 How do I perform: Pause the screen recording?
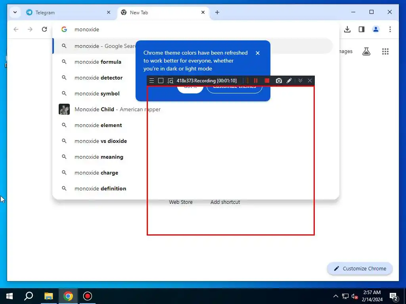point(256,81)
